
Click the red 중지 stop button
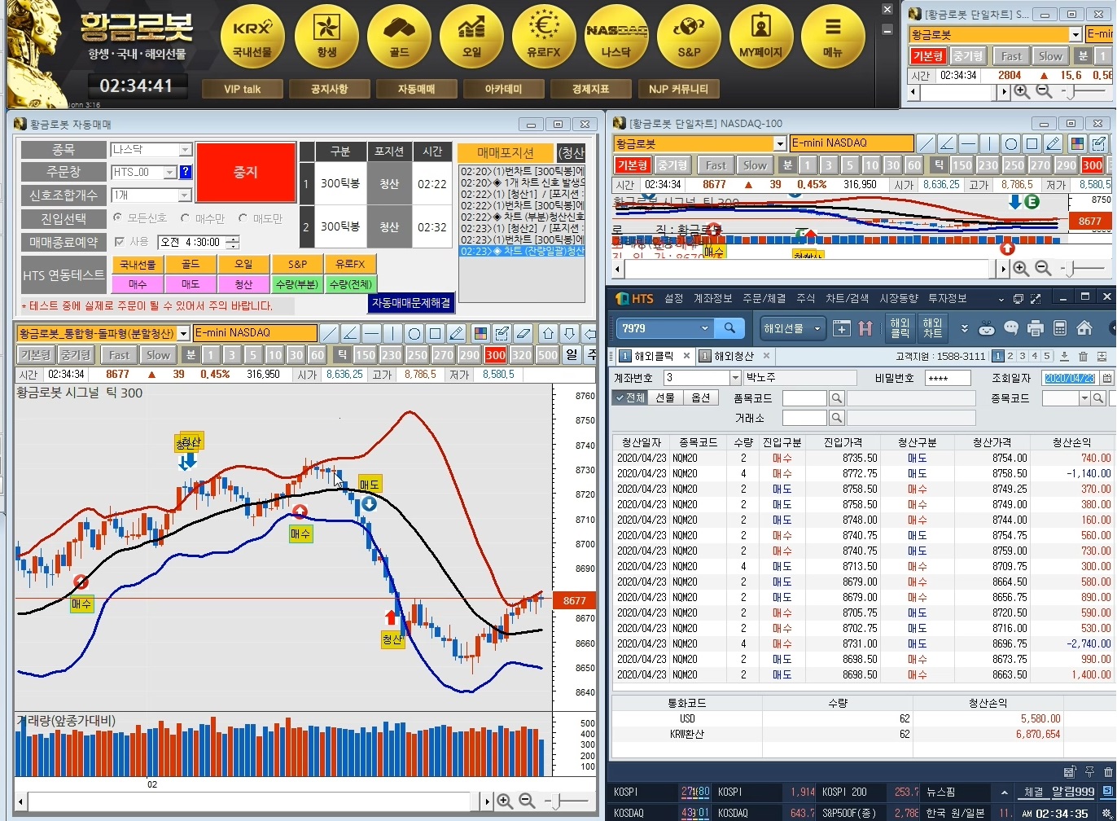[x=246, y=173]
